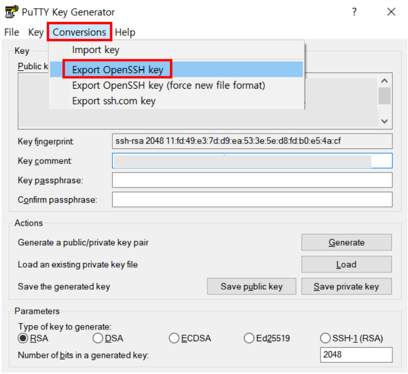408x374 pixels.
Task: Open the Help menu
Action: click(x=125, y=32)
